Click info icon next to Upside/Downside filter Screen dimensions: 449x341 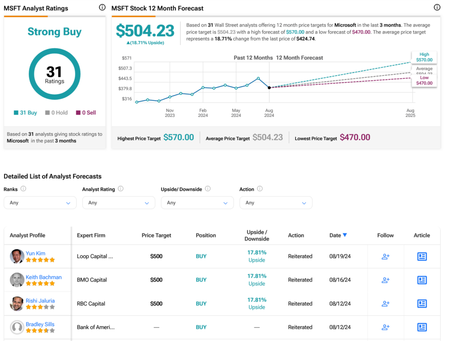coord(208,189)
